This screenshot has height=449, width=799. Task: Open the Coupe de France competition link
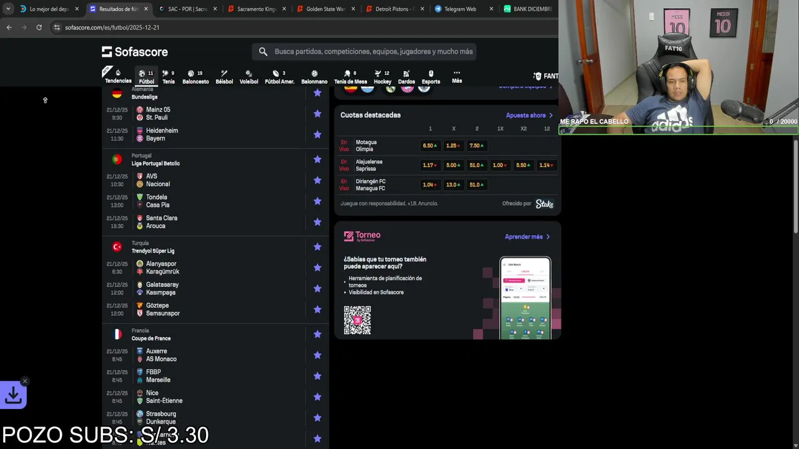click(x=151, y=339)
